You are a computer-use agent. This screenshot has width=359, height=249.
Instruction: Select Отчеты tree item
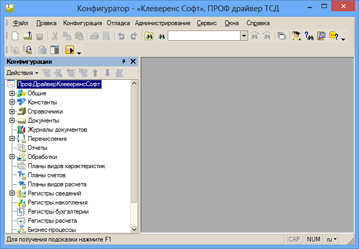[38, 148]
